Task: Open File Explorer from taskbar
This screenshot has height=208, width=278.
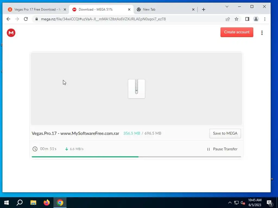Action: coord(33,203)
